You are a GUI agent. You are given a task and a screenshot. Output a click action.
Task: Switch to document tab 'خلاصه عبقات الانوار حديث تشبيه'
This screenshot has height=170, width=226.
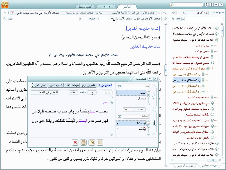point(84,13)
